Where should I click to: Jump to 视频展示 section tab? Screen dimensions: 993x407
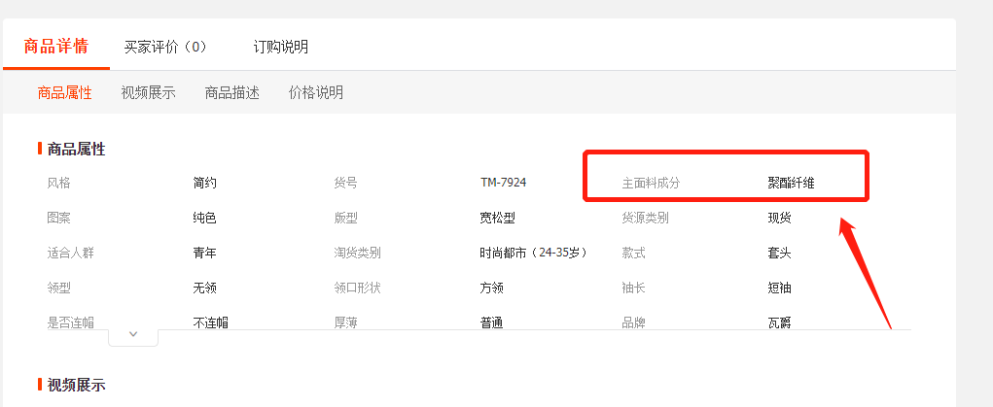coord(148,93)
